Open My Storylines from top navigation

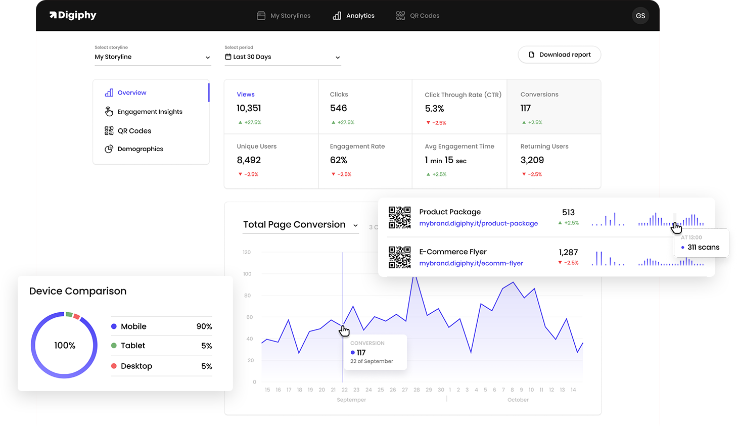click(284, 16)
